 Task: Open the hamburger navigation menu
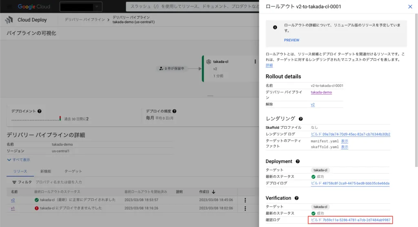pos(9,7)
